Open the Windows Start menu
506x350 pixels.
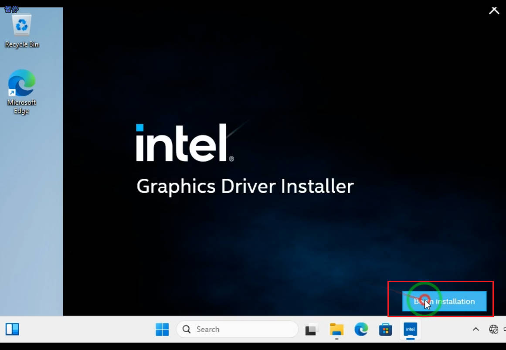point(162,330)
